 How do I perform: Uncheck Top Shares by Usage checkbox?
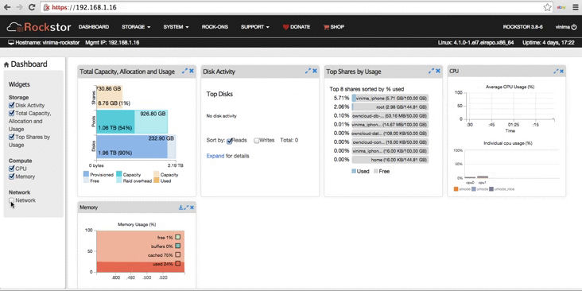11,137
